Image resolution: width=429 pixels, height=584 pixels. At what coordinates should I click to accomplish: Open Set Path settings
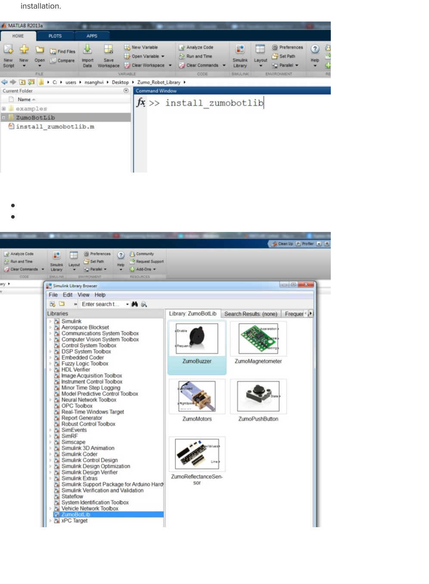tap(285, 56)
